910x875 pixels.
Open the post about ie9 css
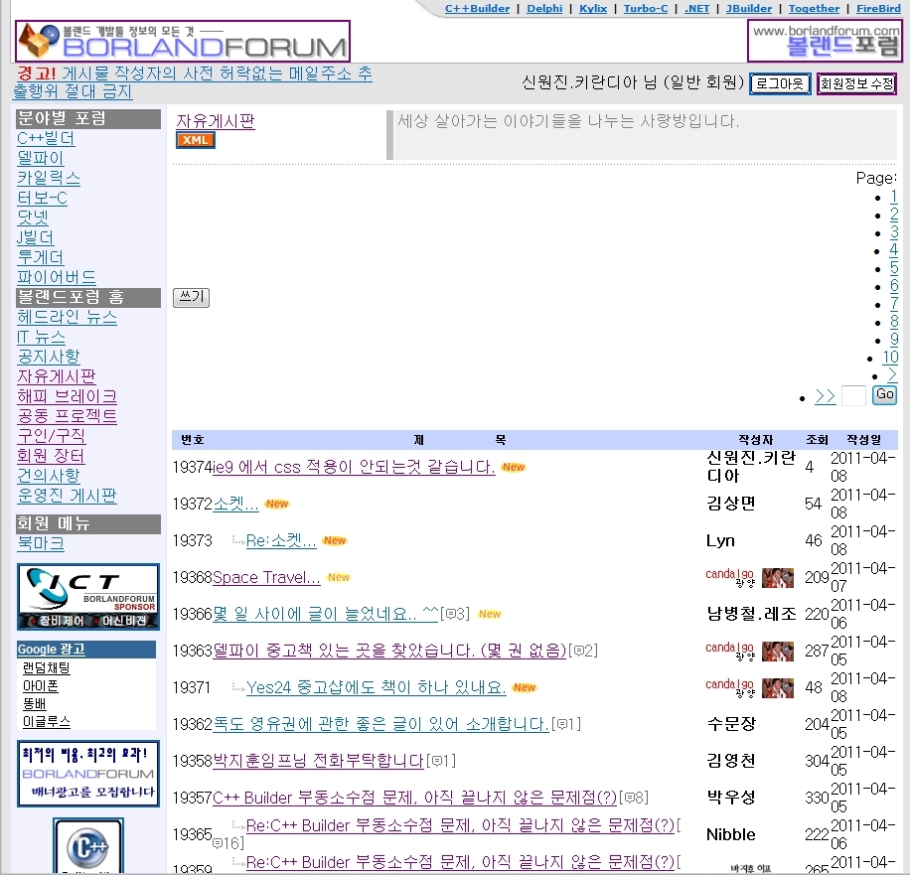[x=354, y=467]
